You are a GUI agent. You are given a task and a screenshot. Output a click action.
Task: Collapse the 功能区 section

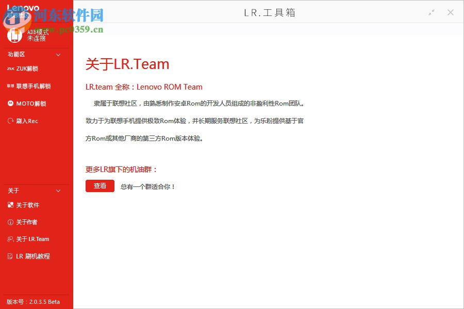[x=58, y=55]
